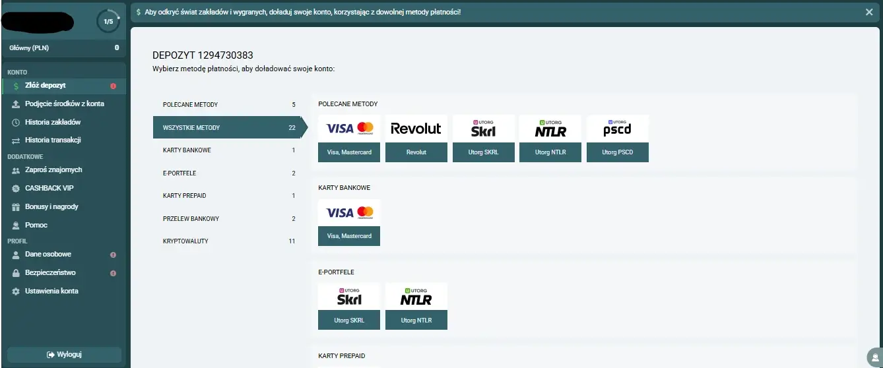Screen dimensions: 883x368
Task: Click Utorg SKRL button in Polecane metody
Action: 483,152
